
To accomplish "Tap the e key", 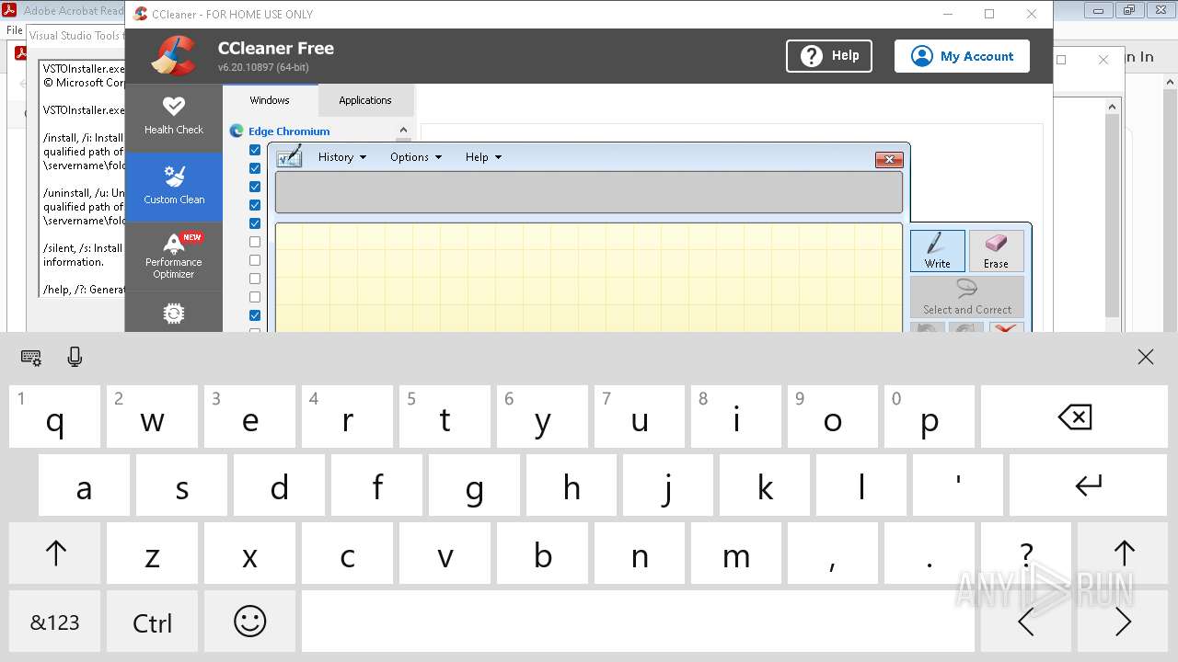I will (x=249, y=417).
